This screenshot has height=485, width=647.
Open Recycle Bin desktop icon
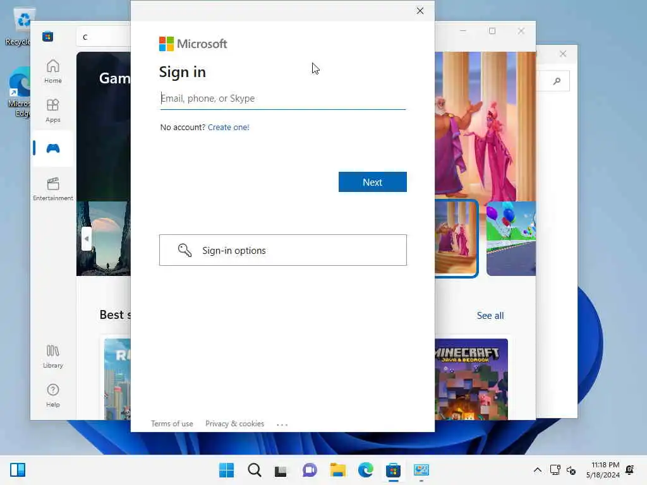click(x=18, y=27)
